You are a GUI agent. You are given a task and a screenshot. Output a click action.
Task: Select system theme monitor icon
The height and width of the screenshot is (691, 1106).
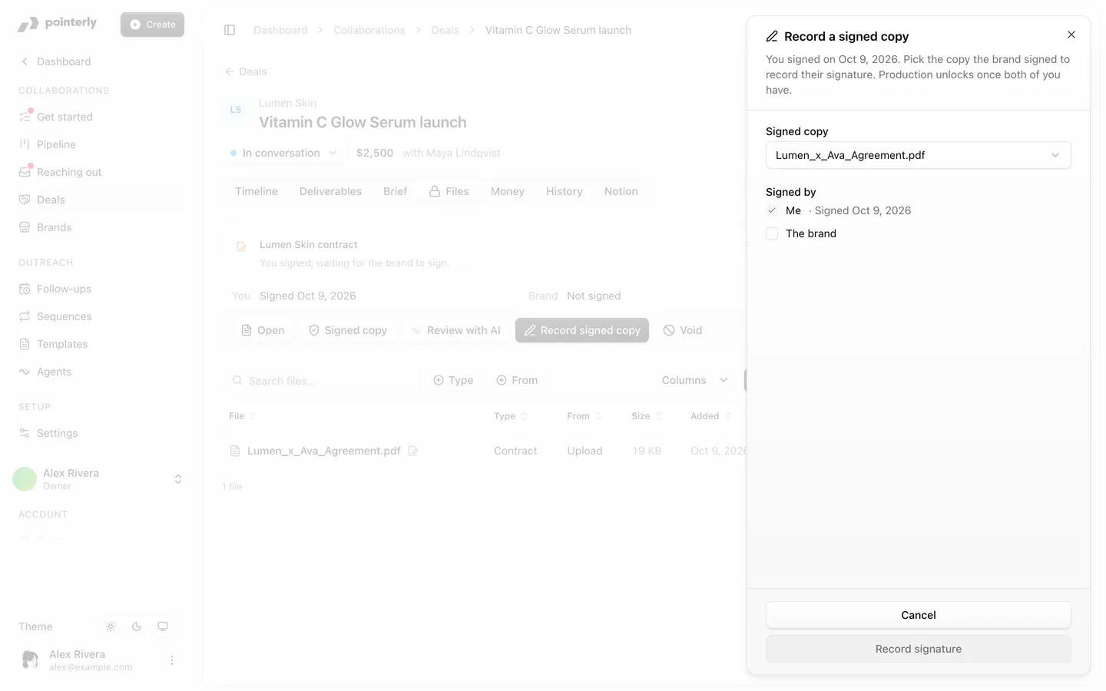(x=163, y=627)
